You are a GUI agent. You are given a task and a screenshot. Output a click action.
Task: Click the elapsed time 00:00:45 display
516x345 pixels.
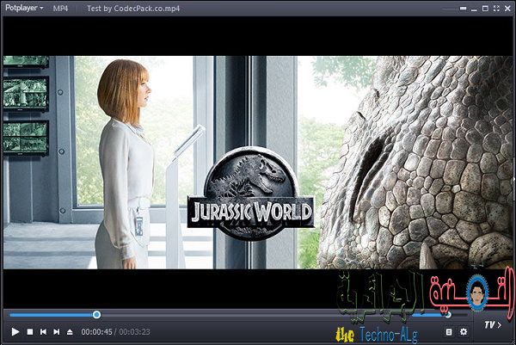point(97,331)
